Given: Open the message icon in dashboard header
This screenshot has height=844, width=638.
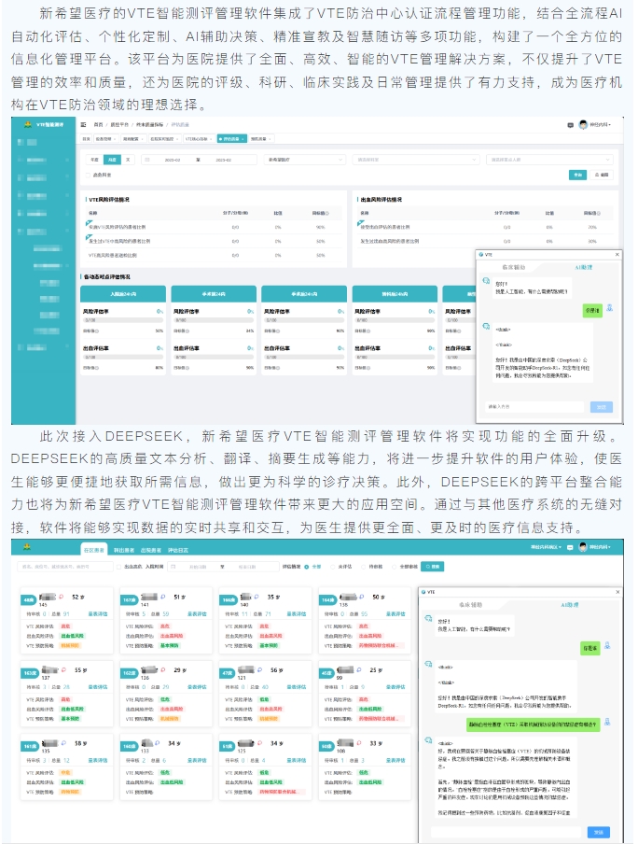Looking at the screenshot, I should pos(570,124).
